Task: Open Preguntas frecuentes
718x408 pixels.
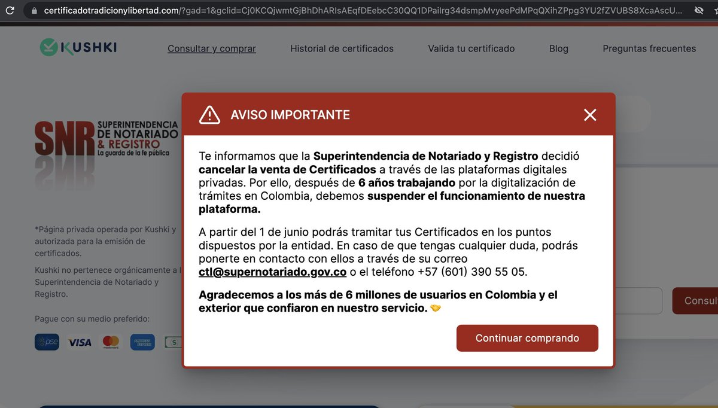Action: tap(649, 48)
